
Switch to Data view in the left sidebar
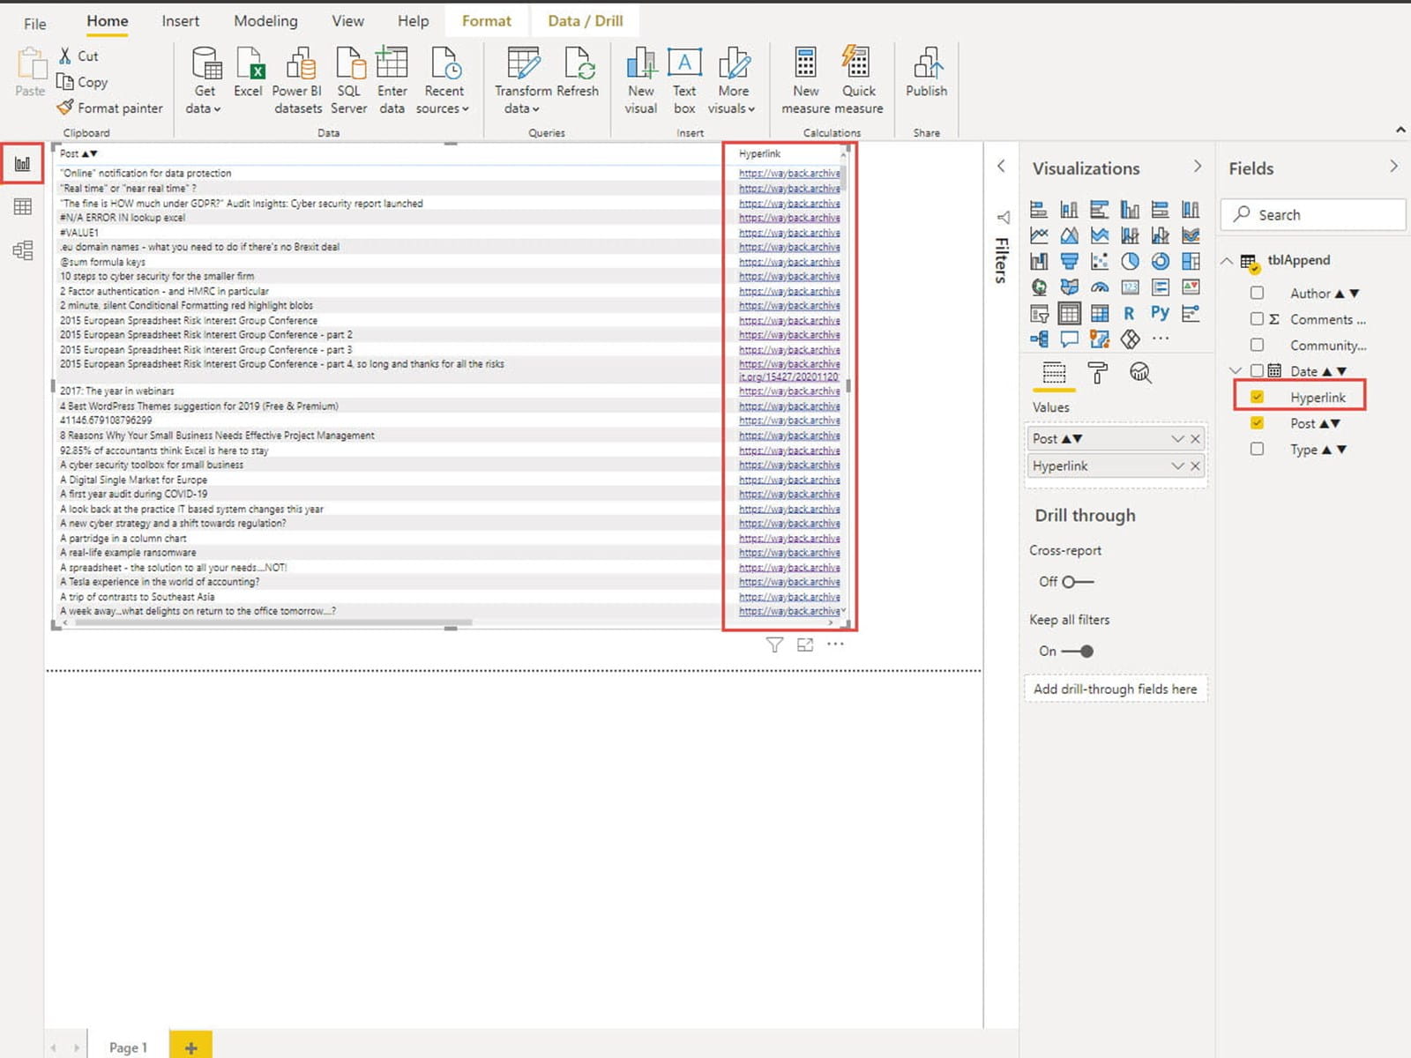point(23,207)
